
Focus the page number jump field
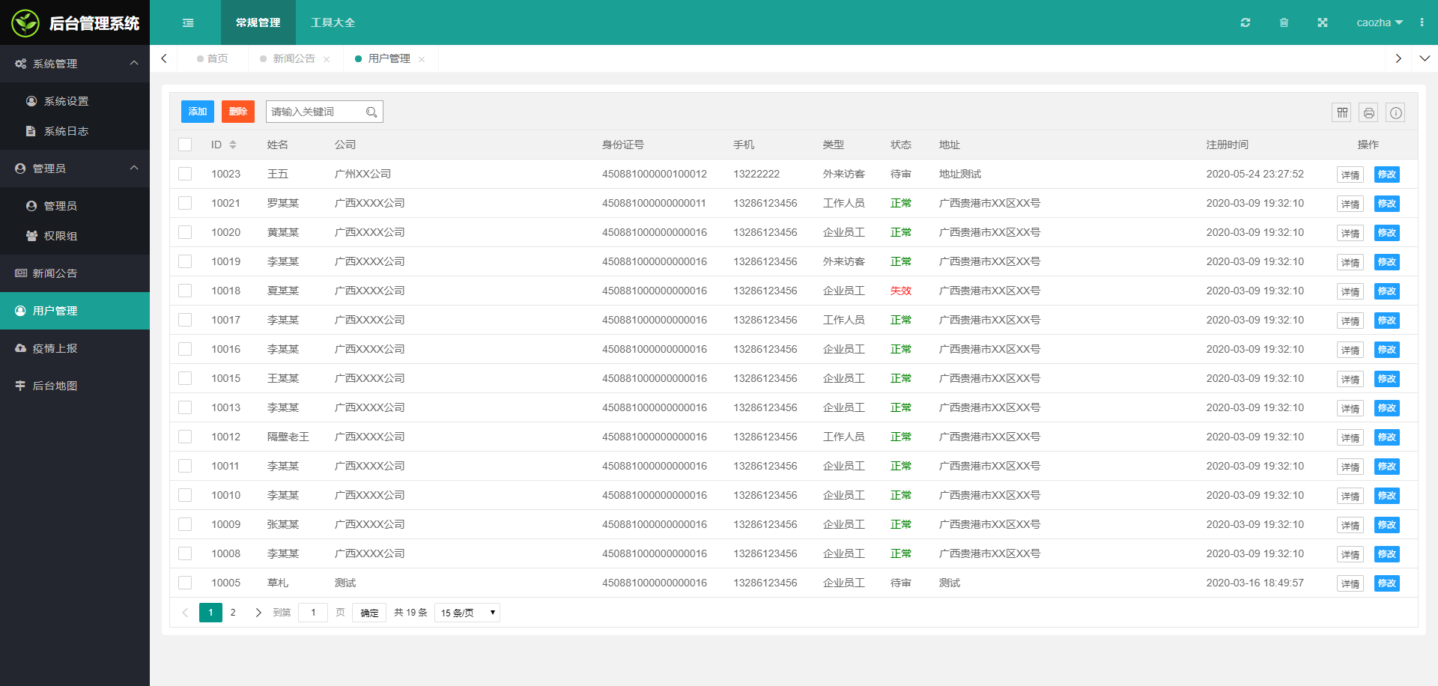(313, 613)
